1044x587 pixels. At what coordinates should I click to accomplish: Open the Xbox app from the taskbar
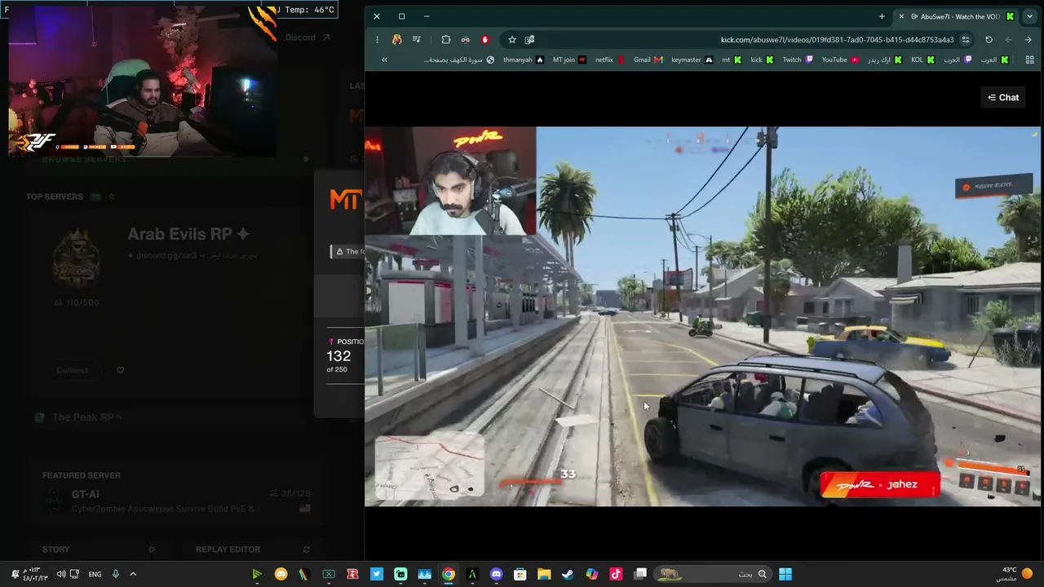[x=329, y=574]
